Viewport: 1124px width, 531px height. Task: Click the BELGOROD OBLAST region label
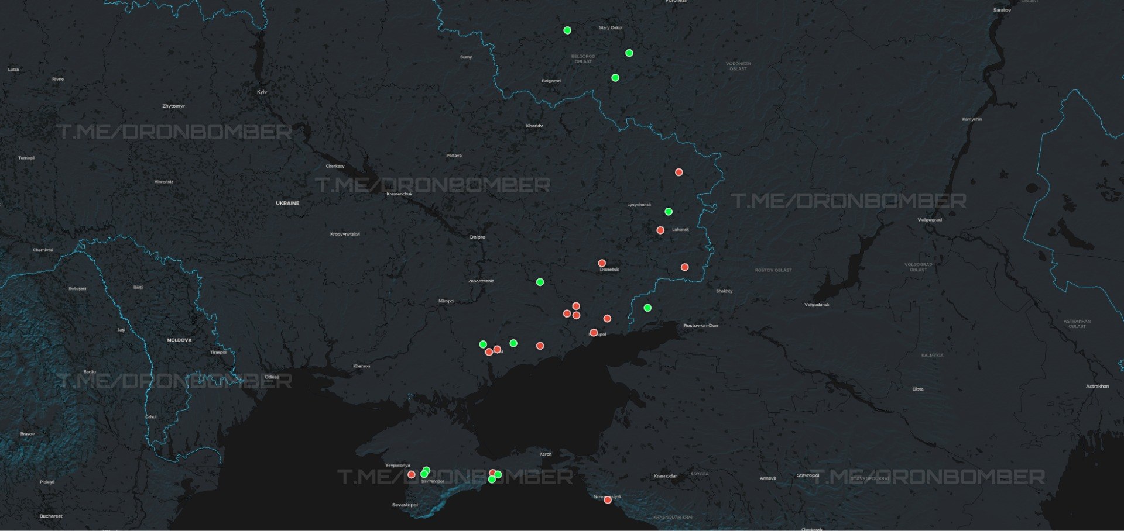click(x=583, y=59)
